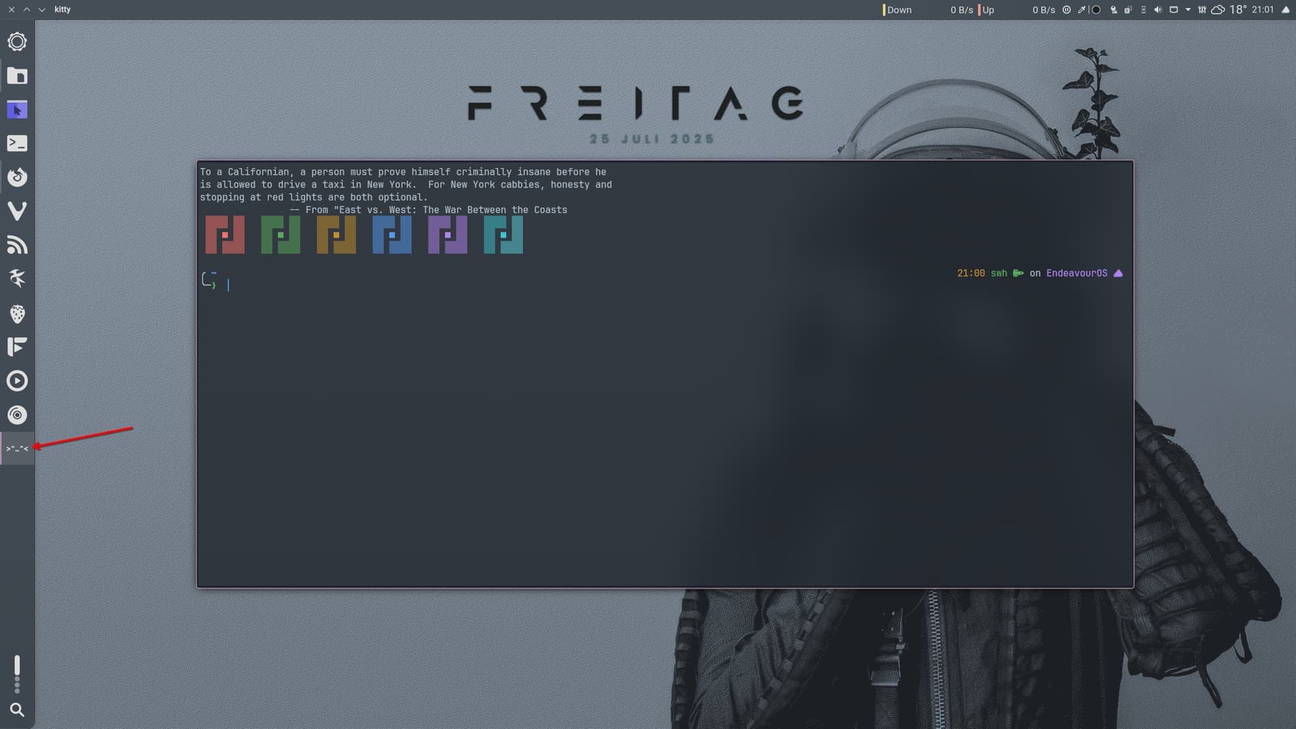Click the swh username in prompt
This screenshot has height=729, width=1296.
pyautogui.click(x=998, y=273)
